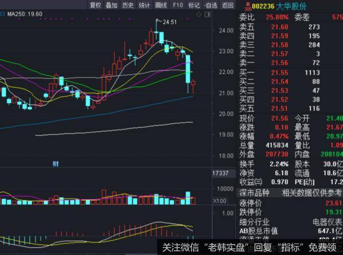343x255 pixels.
Task: Select the 卖一 price 21.56
Action: [280, 63]
